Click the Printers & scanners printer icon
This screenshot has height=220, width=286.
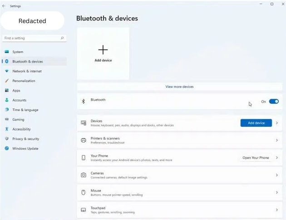pos(84,140)
